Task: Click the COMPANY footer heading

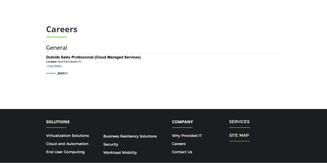Action: point(182,122)
